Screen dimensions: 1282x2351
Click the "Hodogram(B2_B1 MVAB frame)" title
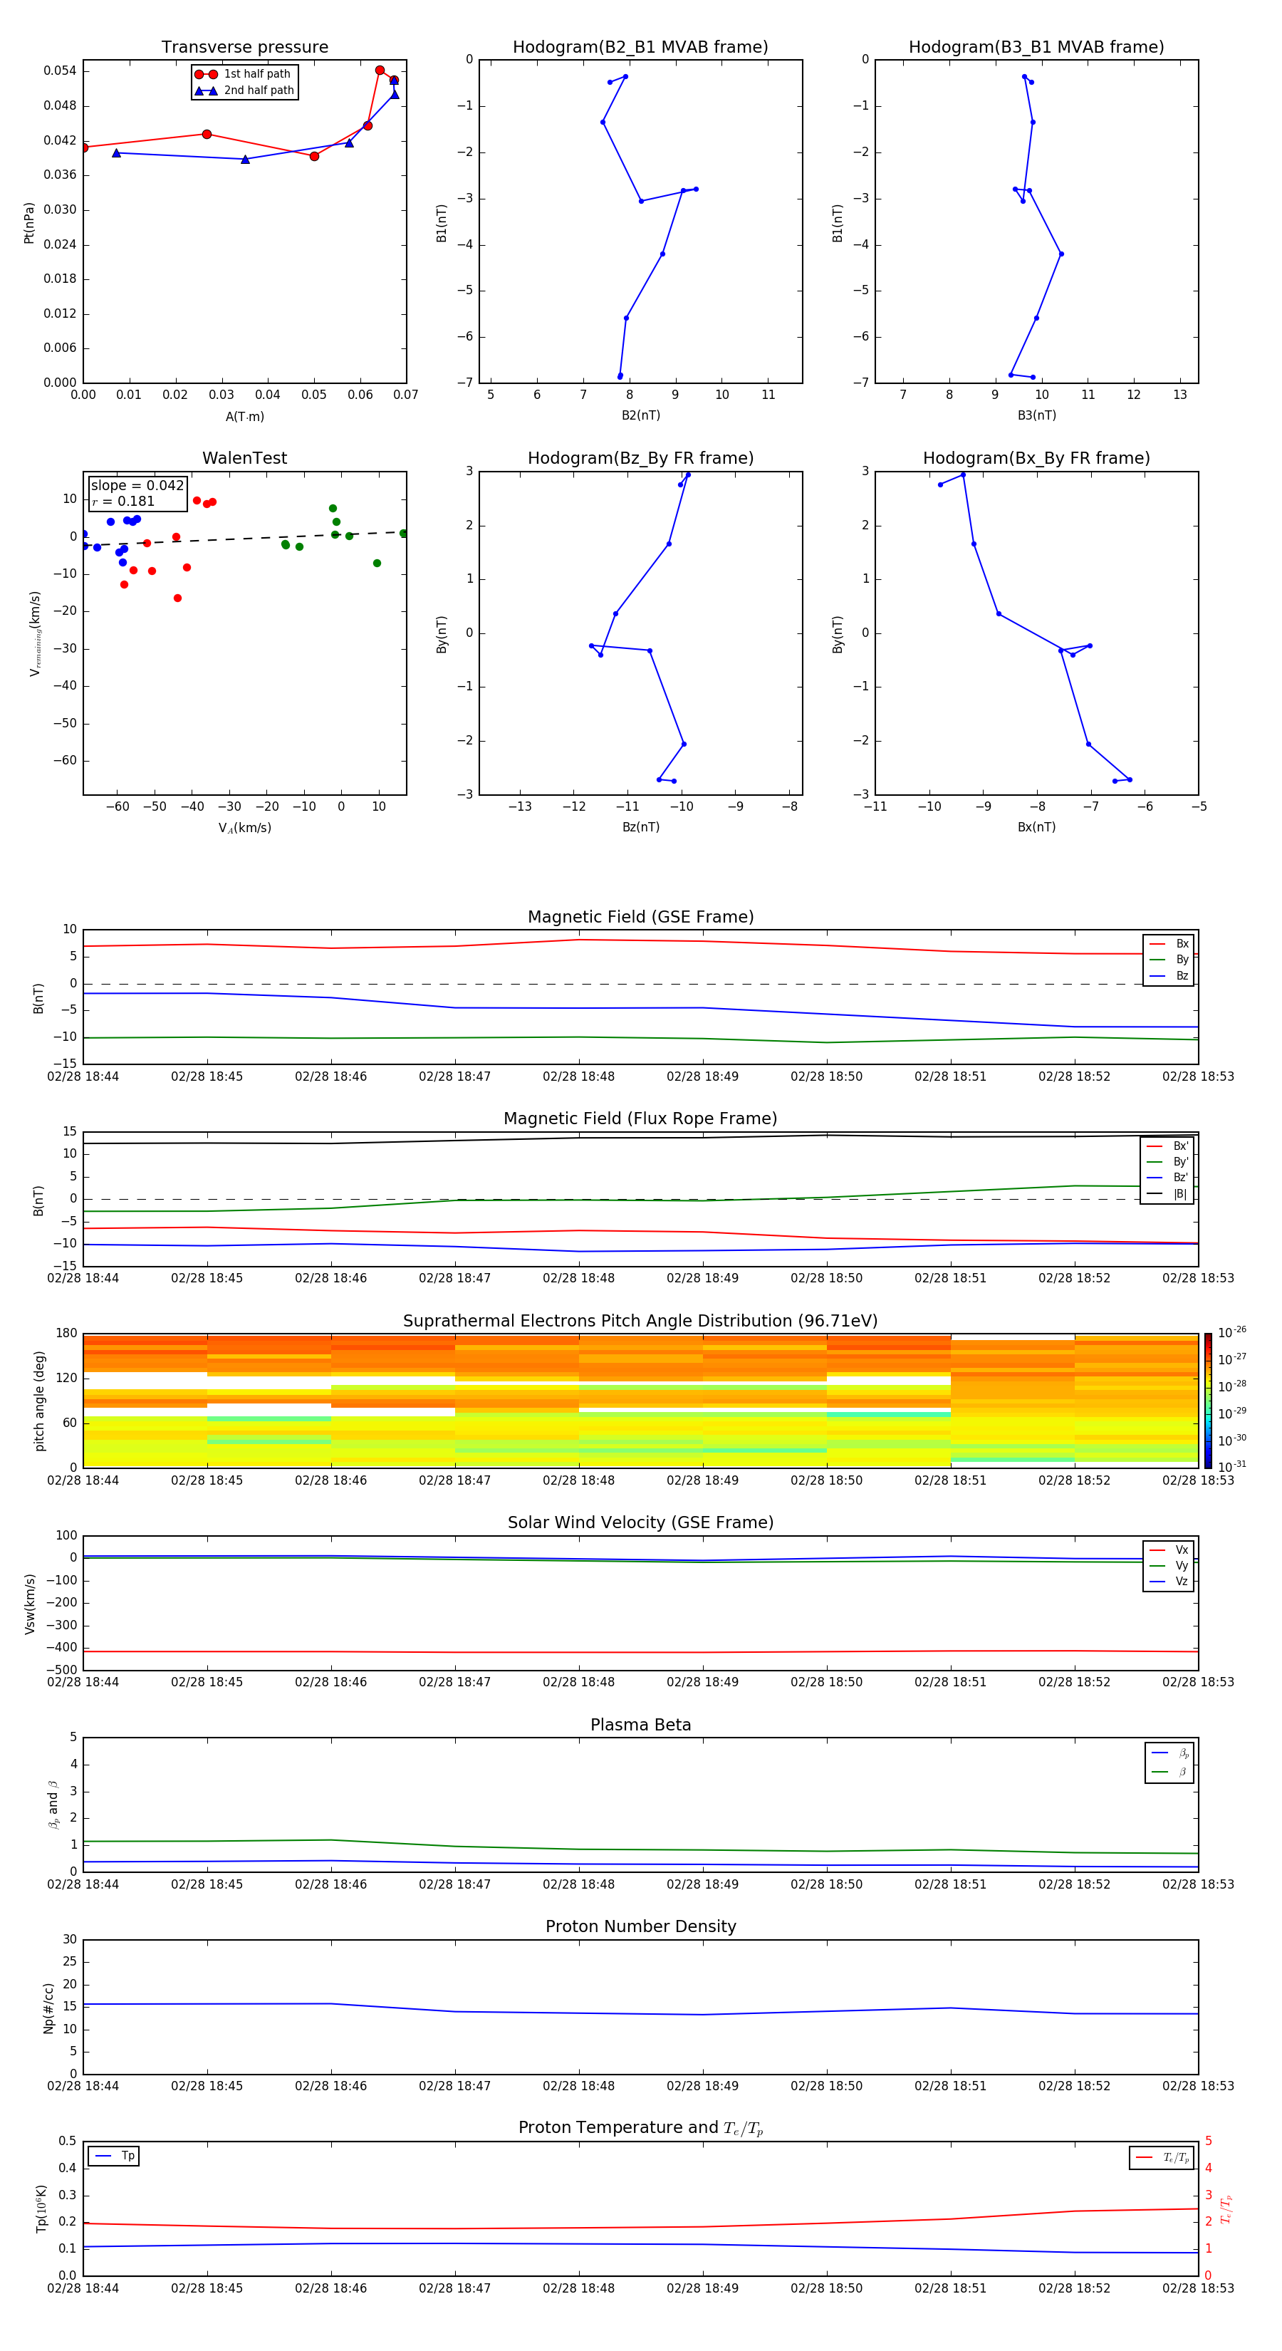640,48
